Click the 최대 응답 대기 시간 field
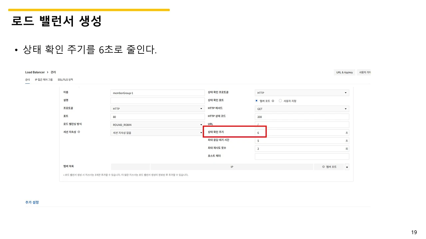 [x=302, y=141]
